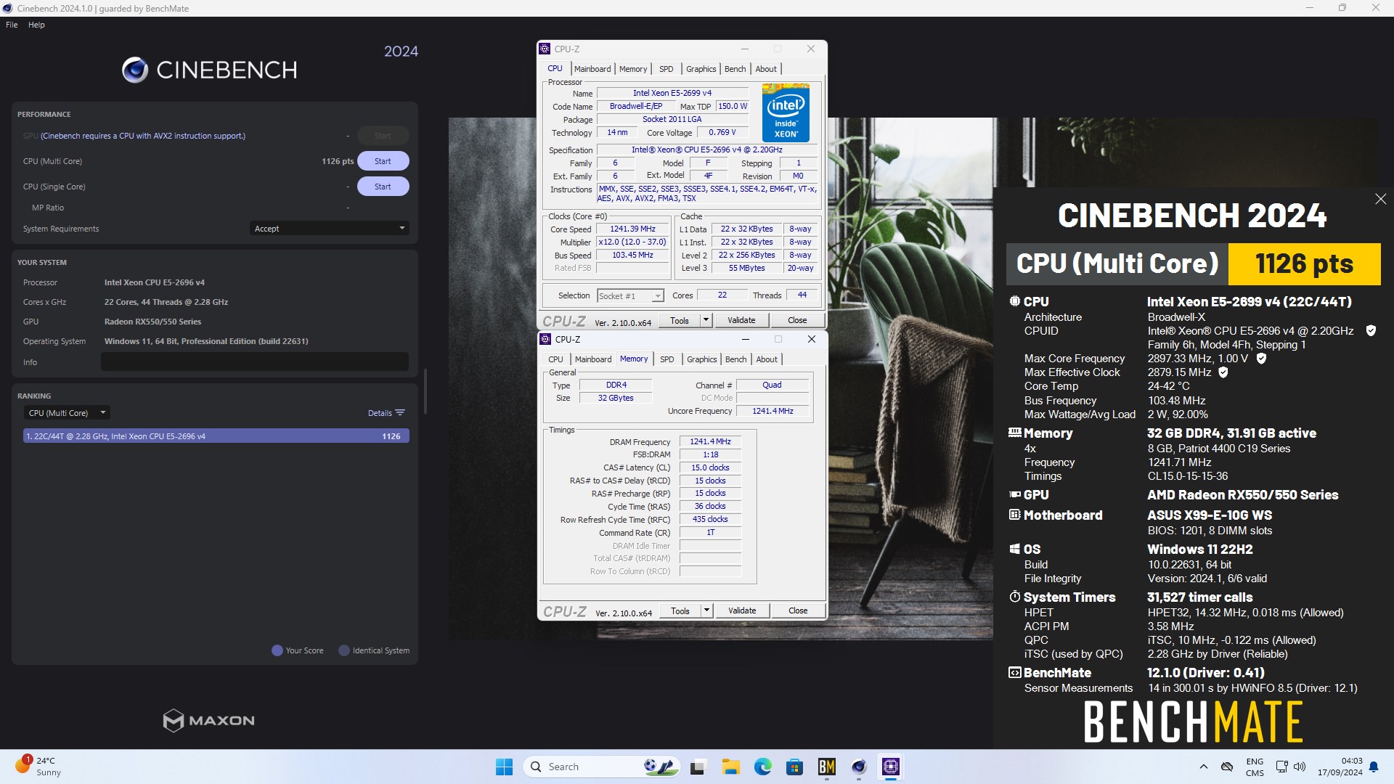Open the Socket #1 selection dropdown in CPU-Z
The height and width of the screenshot is (784, 1394).
(630, 295)
